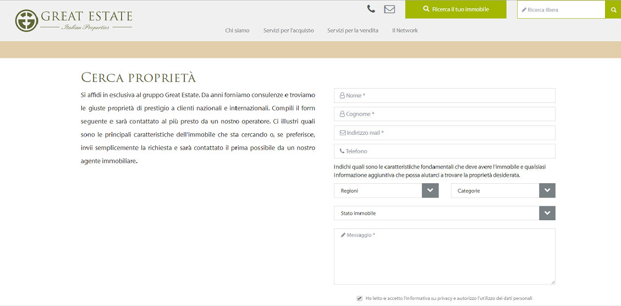Click the 'Ho letto e accetto l'informativa' text
621x306 pixels.
(x=449, y=298)
